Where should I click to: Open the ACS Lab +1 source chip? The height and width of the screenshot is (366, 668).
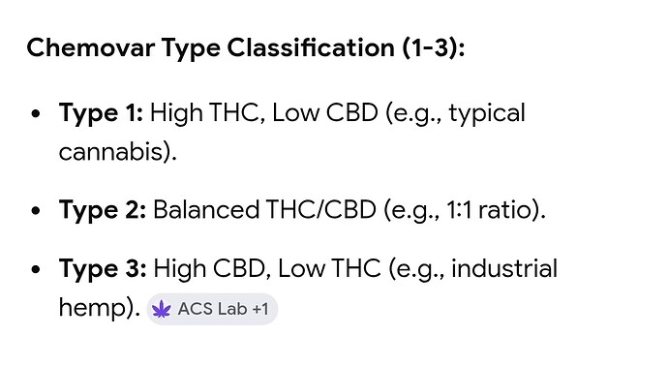point(212,309)
